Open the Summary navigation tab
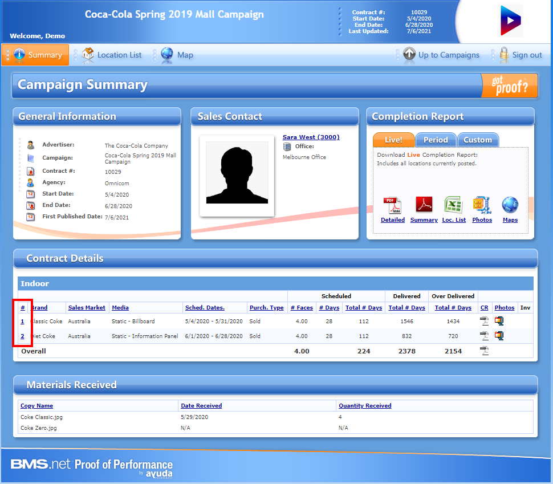 click(35, 55)
